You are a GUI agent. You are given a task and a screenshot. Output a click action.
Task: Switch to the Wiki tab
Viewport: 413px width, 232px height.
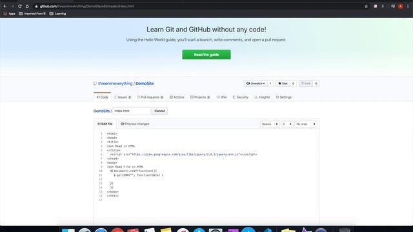click(221, 97)
